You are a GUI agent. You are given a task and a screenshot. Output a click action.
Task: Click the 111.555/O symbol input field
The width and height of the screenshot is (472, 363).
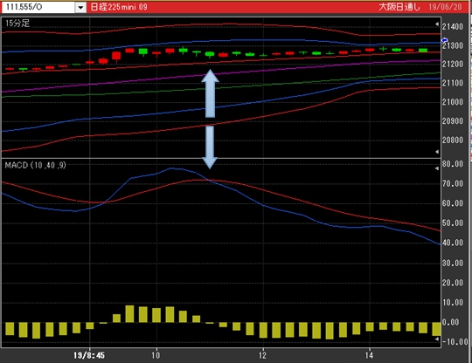point(38,7)
